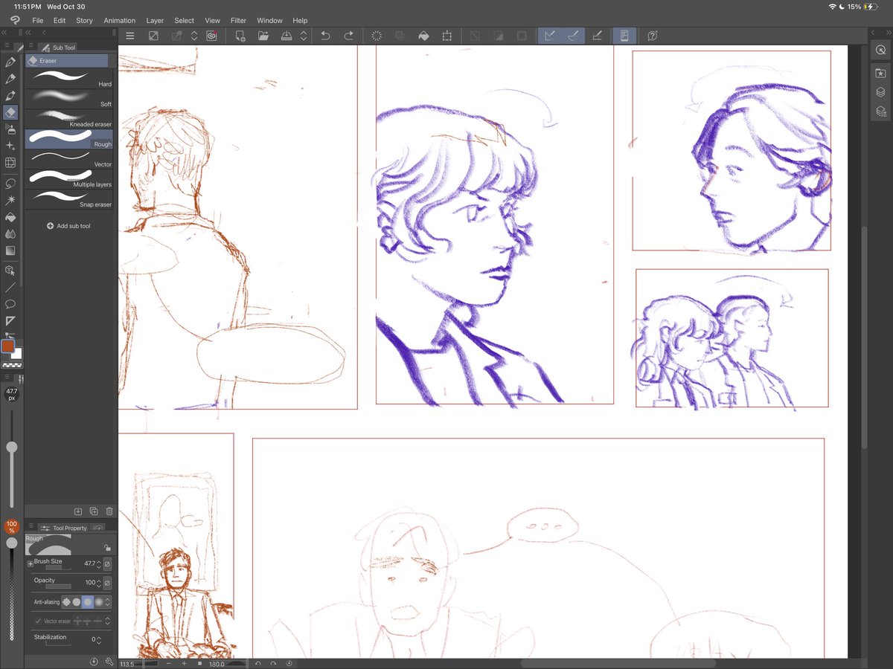Open the Edit menu

(x=60, y=21)
